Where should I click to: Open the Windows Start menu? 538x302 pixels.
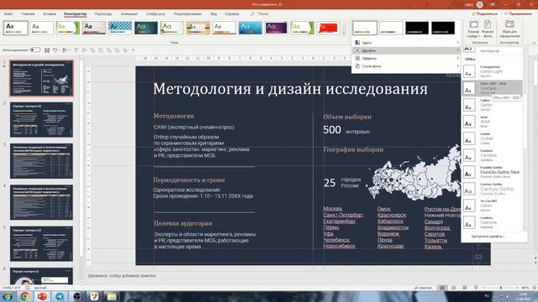[x=7, y=296]
